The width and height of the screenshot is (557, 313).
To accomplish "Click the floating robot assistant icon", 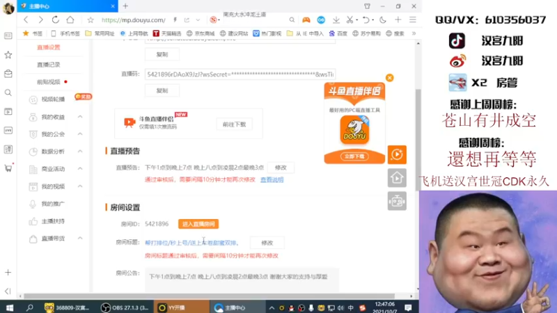I will [397, 201].
